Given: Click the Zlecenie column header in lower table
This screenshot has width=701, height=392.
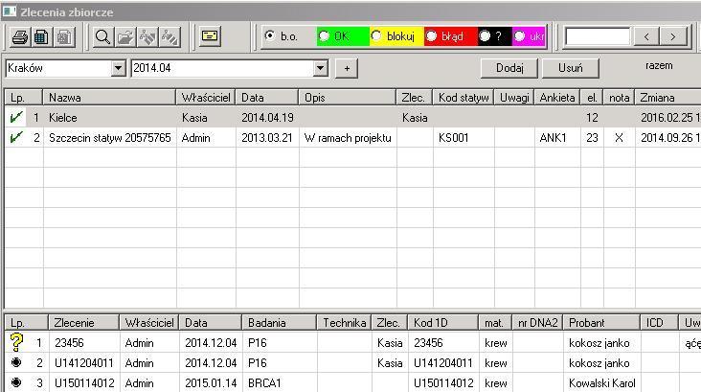Looking at the screenshot, I should 83,322.
